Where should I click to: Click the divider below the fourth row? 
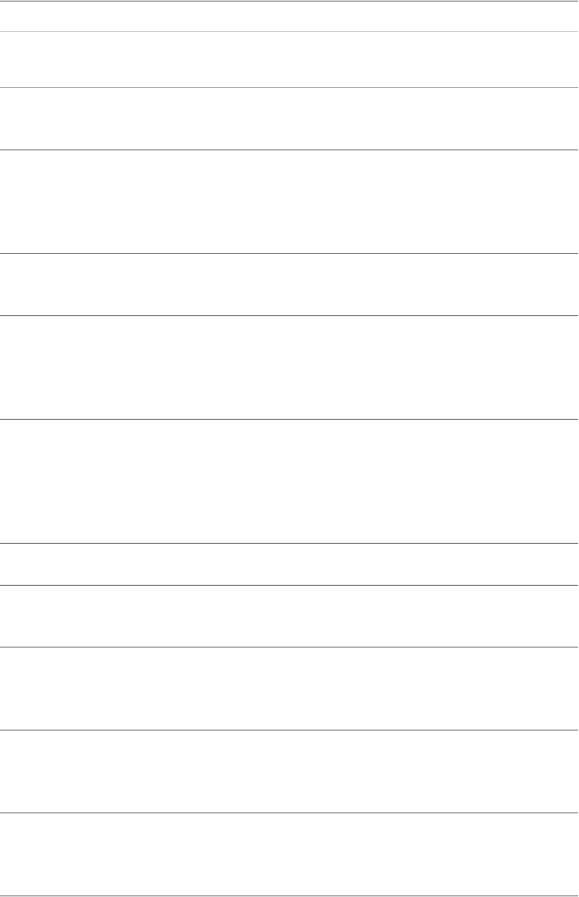[289, 254]
